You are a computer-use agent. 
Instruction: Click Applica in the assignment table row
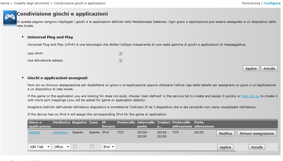tap(225, 147)
